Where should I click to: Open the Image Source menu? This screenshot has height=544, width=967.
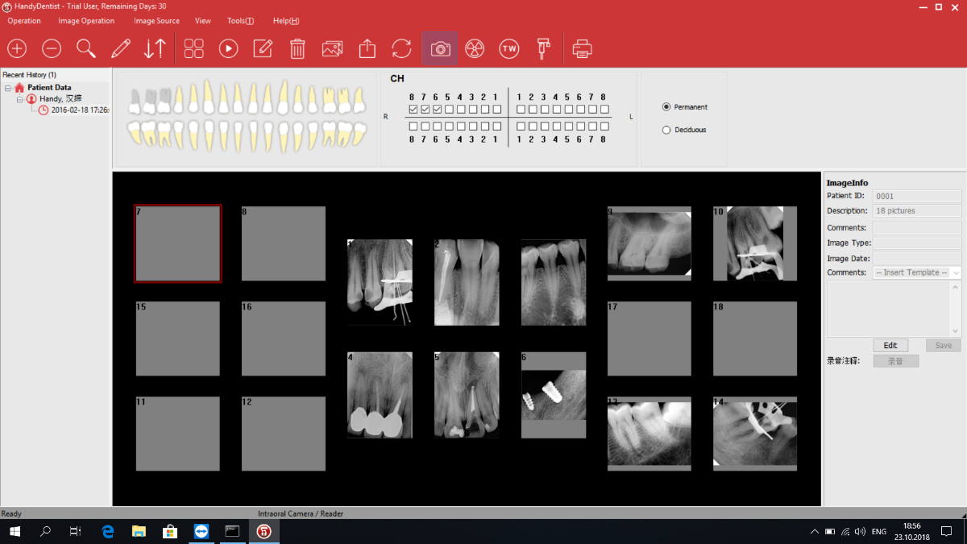coord(156,21)
